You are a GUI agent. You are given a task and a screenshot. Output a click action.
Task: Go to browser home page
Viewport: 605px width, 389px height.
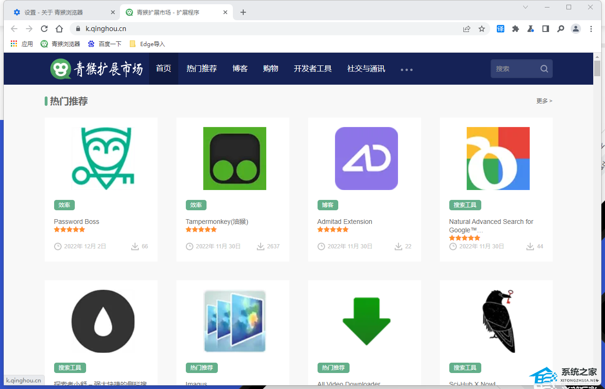(x=59, y=29)
